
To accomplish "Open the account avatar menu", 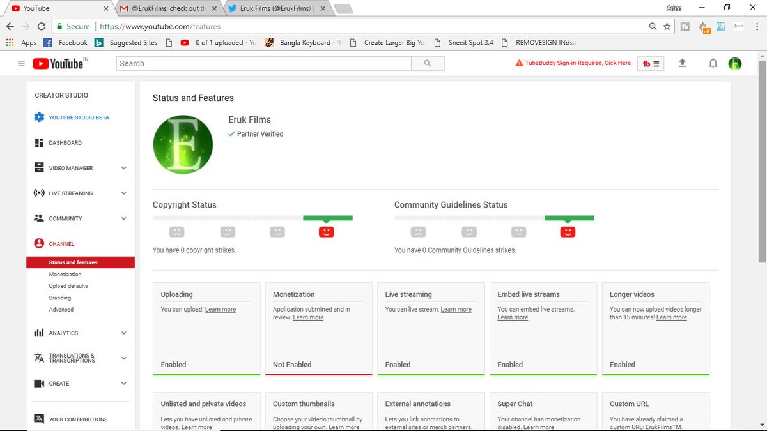I will coord(735,63).
